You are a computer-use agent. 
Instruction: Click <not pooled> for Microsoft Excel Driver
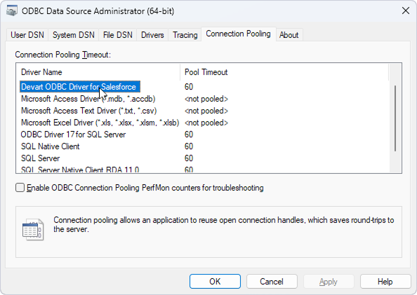(x=206, y=123)
